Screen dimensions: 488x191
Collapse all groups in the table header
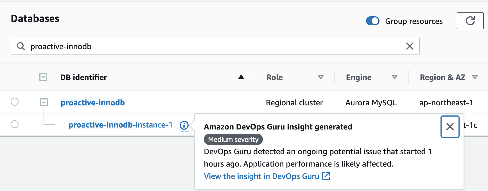click(x=43, y=77)
